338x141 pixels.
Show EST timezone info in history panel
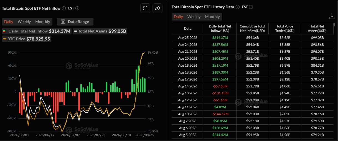pyautogui.click(x=251, y=7)
